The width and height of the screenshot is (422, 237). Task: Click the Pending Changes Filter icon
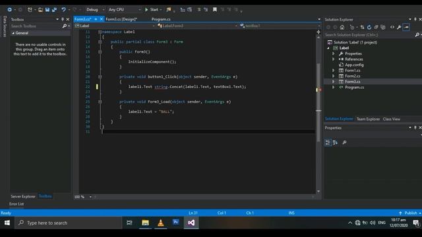pos(352,28)
